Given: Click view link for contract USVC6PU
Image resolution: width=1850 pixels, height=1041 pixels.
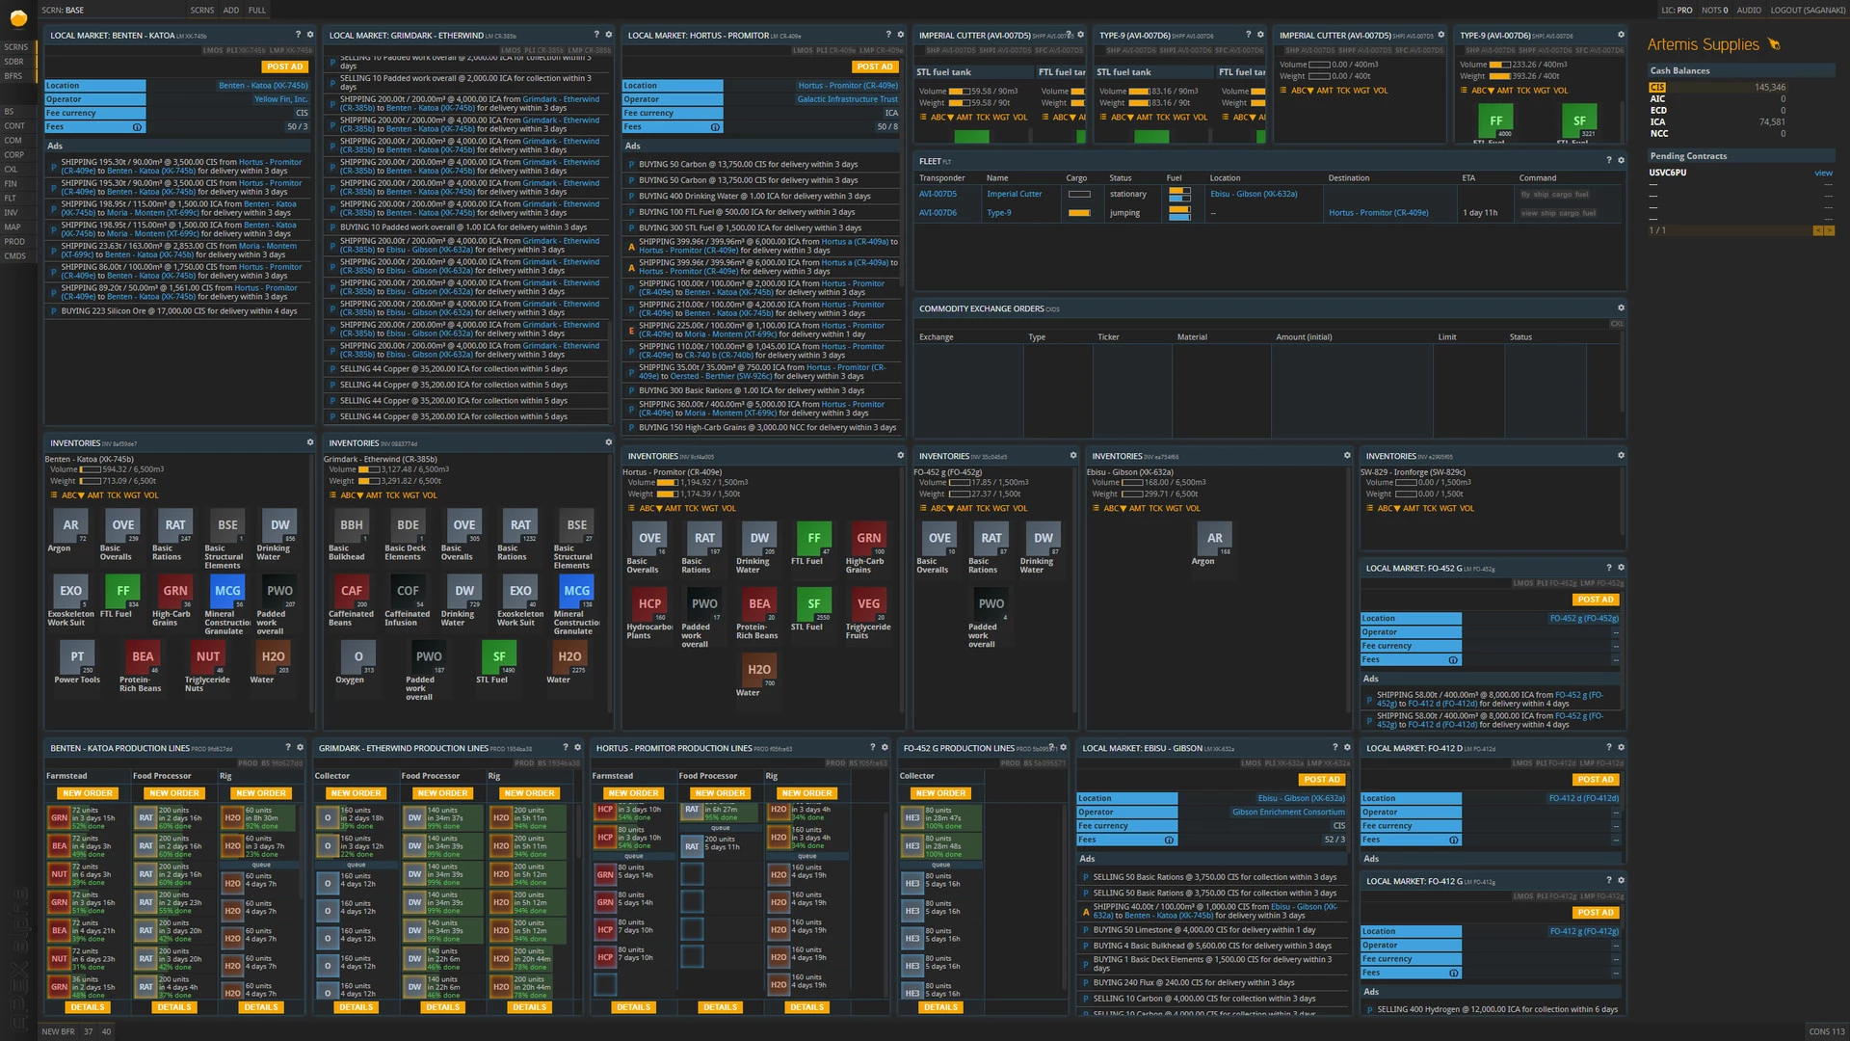Looking at the screenshot, I should point(1823,173).
